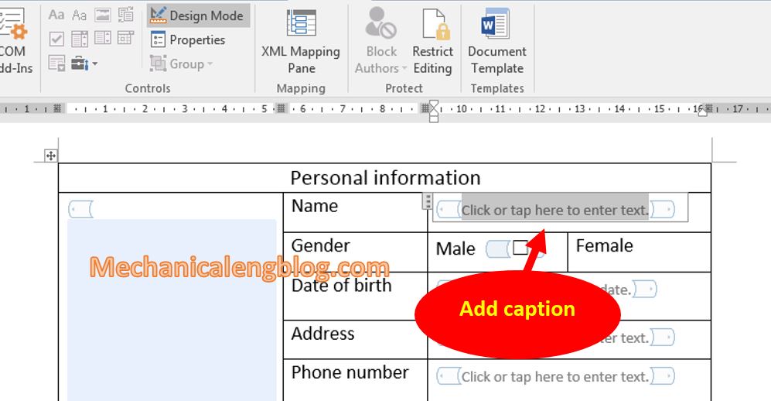Click the table move handle

(x=50, y=156)
